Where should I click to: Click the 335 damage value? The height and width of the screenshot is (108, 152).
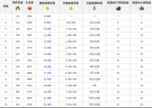coord(18,86)
